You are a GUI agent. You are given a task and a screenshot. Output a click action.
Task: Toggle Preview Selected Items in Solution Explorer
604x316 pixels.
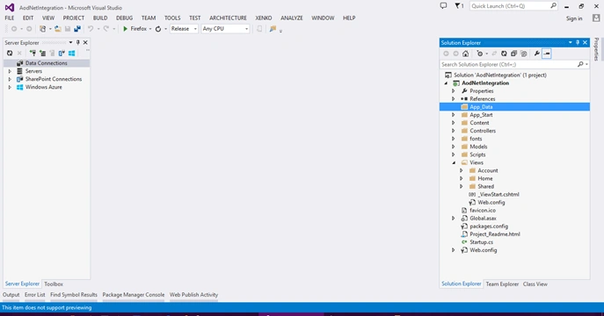547,54
